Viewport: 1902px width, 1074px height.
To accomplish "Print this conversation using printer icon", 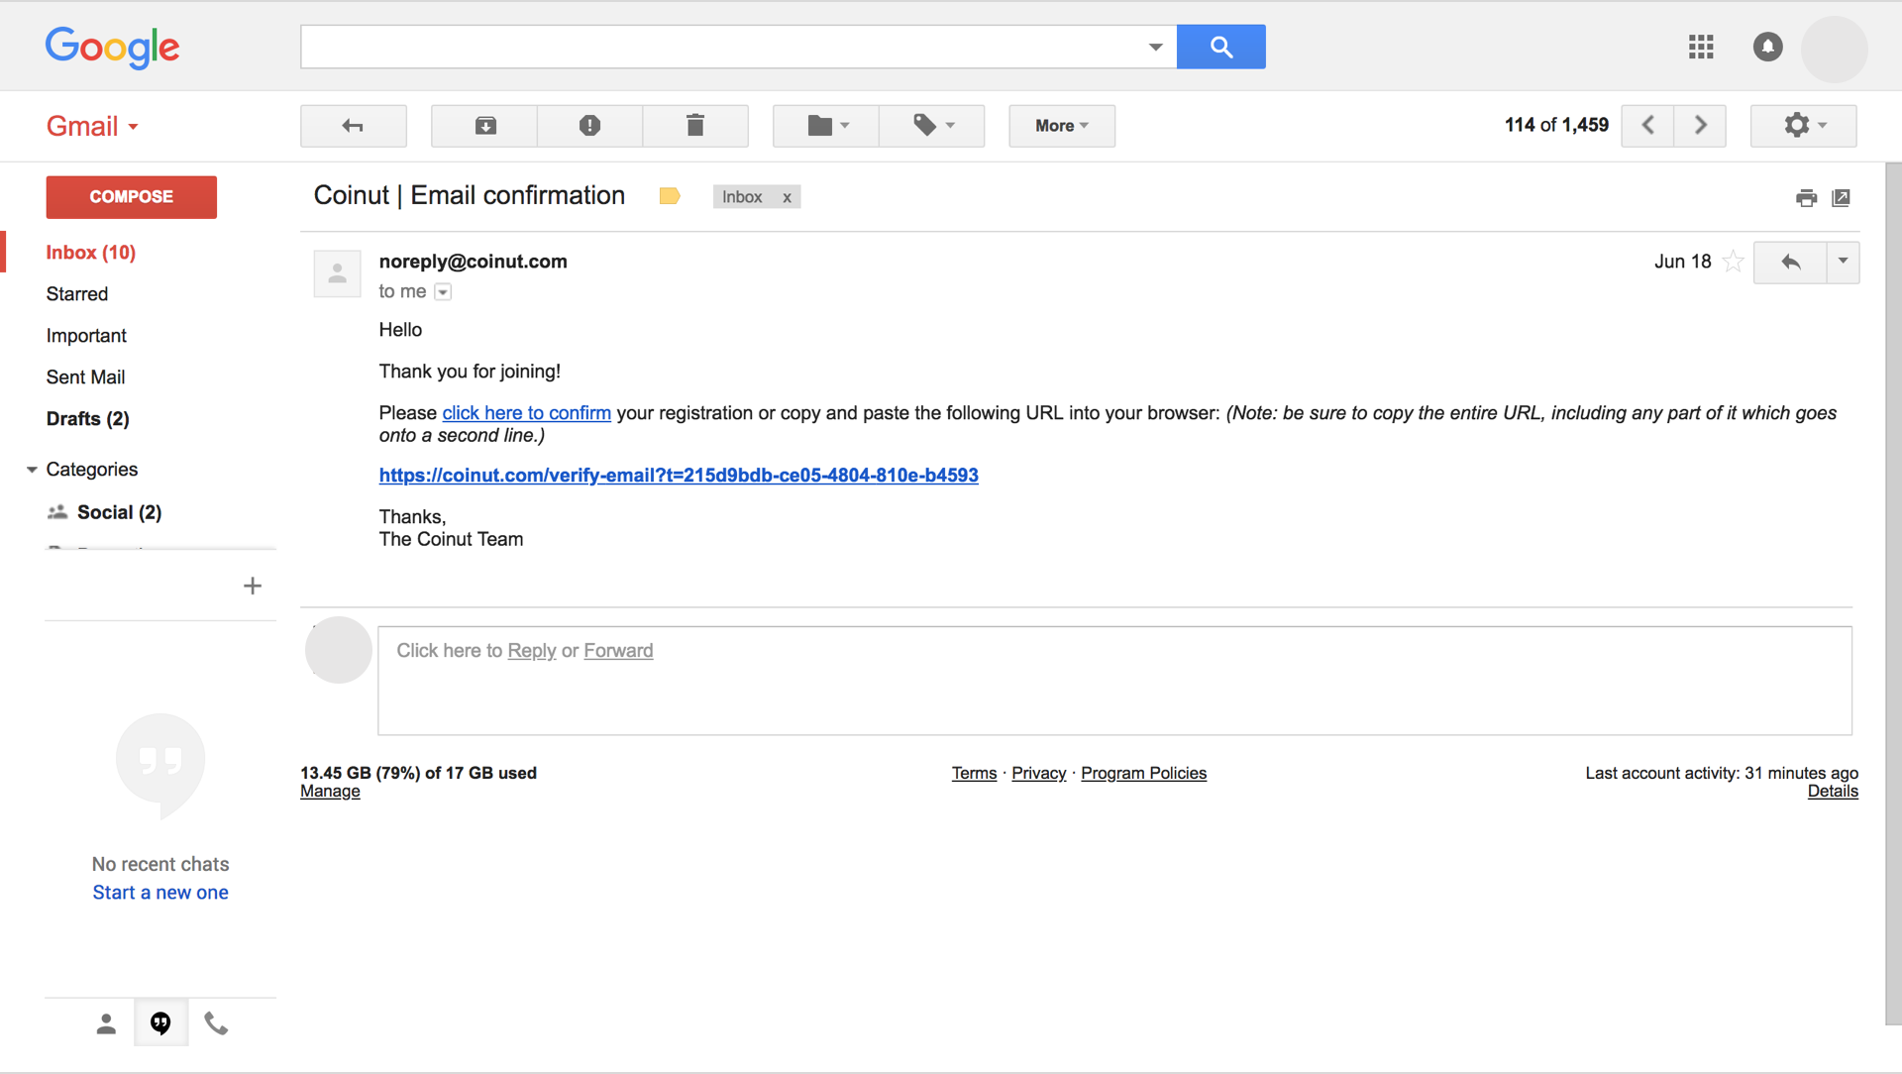I will click(1806, 198).
